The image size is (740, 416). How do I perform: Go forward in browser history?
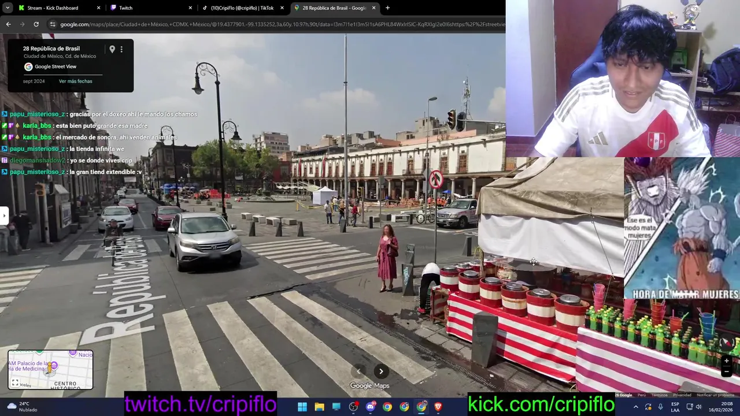click(x=22, y=24)
